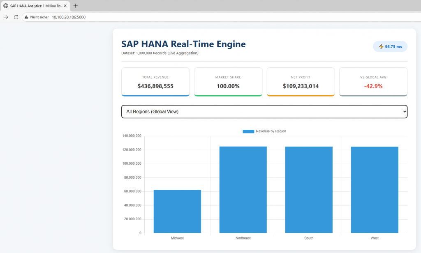Click the globe favicon on the browser tab
Screen dimensions: 421x253
tap(6, 6)
